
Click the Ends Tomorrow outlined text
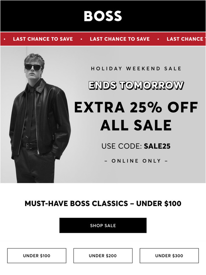tap(136, 85)
